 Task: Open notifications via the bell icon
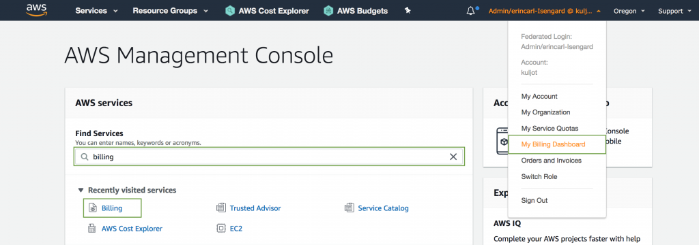(x=471, y=11)
